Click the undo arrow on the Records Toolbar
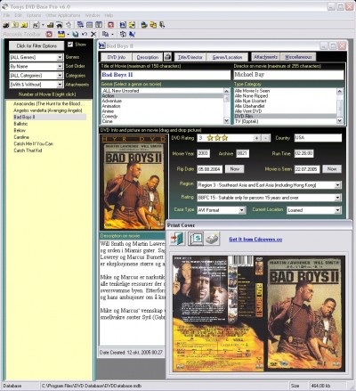This screenshot has width=356, height=391. click(85, 34)
